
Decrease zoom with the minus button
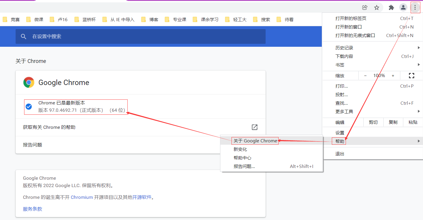coord(365,76)
